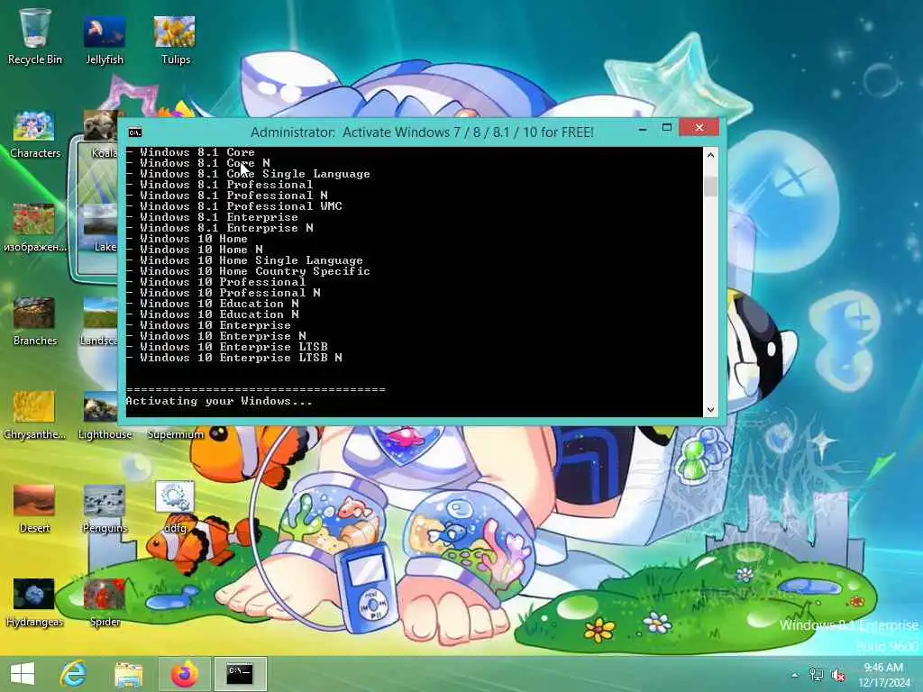Select the изображен... desktop icon
Screen dimensions: 923x692
(35, 228)
